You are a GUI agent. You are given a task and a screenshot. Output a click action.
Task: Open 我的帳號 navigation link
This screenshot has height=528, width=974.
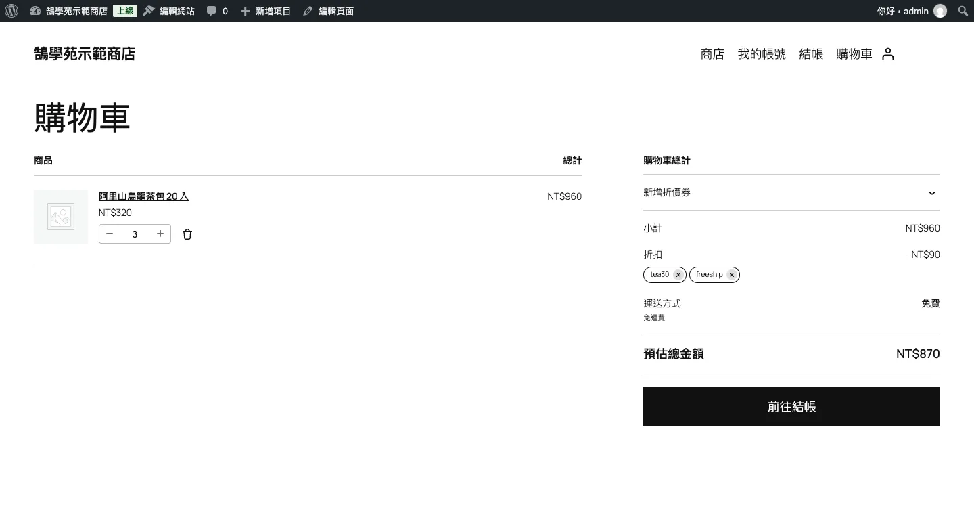tap(762, 54)
